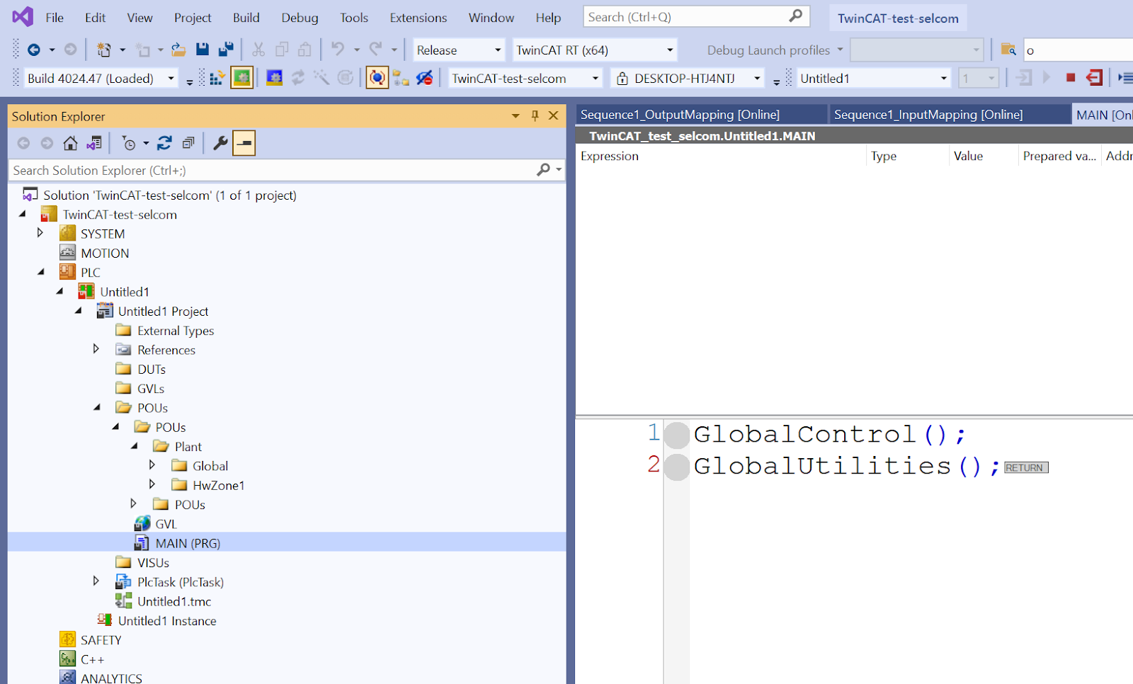Select the GVL item in the tree
The image size is (1133, 684).
[x=166, y=524]
